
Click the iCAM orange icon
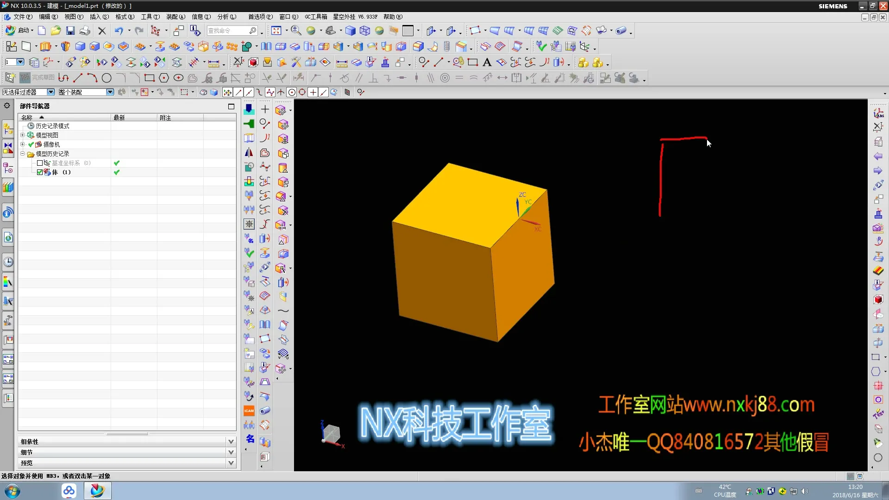pyautogui.click(x=249, y=411)
